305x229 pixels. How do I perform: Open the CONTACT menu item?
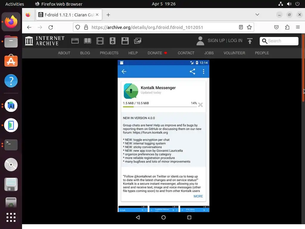(x=186, y=53)
